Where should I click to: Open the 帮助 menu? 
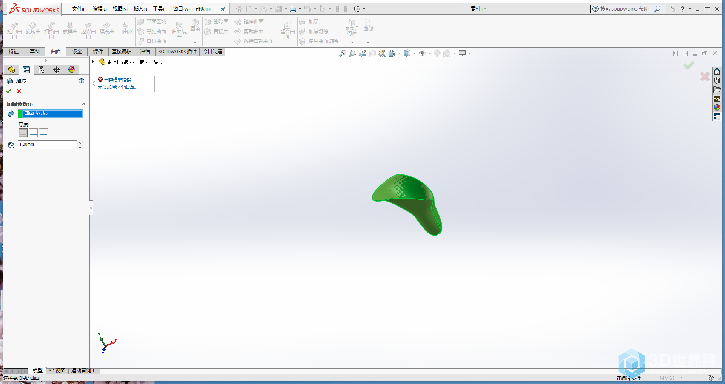click(203, 9)
